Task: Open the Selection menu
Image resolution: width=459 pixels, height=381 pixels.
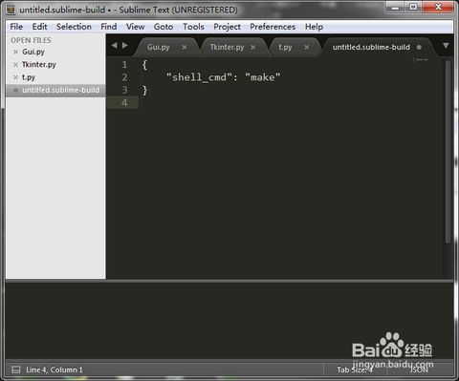Action: point(74,27)
